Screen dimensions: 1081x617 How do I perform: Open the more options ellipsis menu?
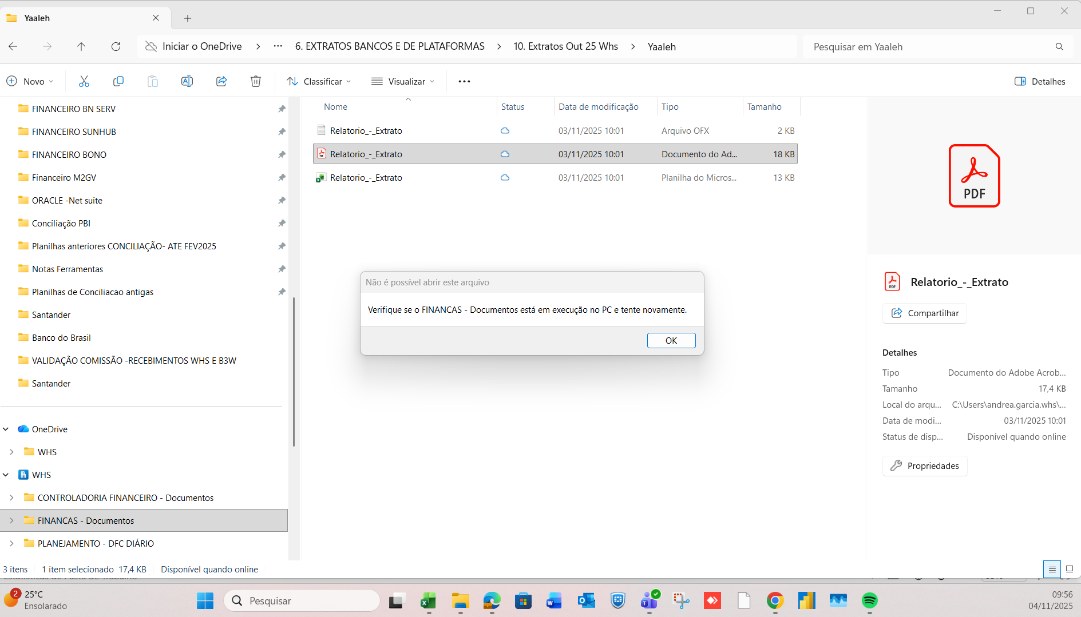pos(464,81)
